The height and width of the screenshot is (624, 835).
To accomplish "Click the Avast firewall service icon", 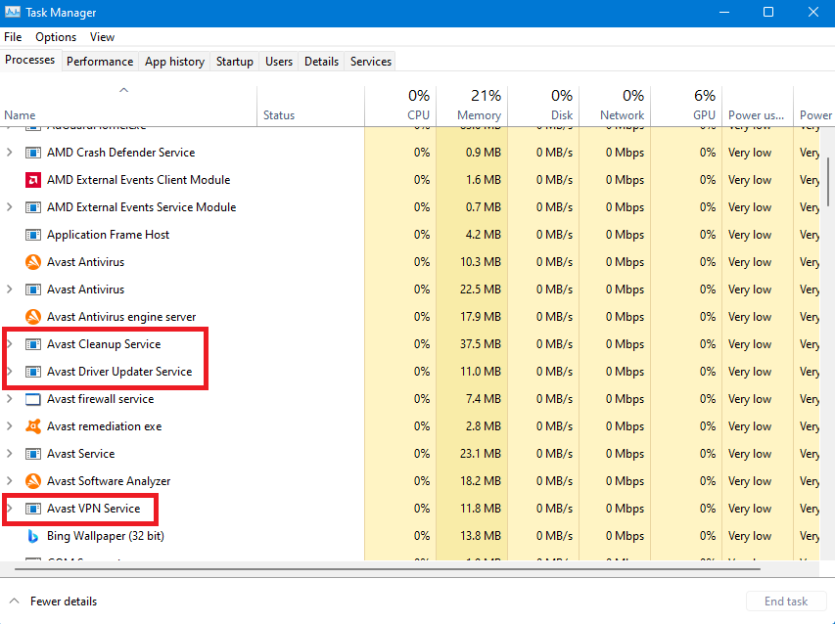I will click(x=33, y=399).
